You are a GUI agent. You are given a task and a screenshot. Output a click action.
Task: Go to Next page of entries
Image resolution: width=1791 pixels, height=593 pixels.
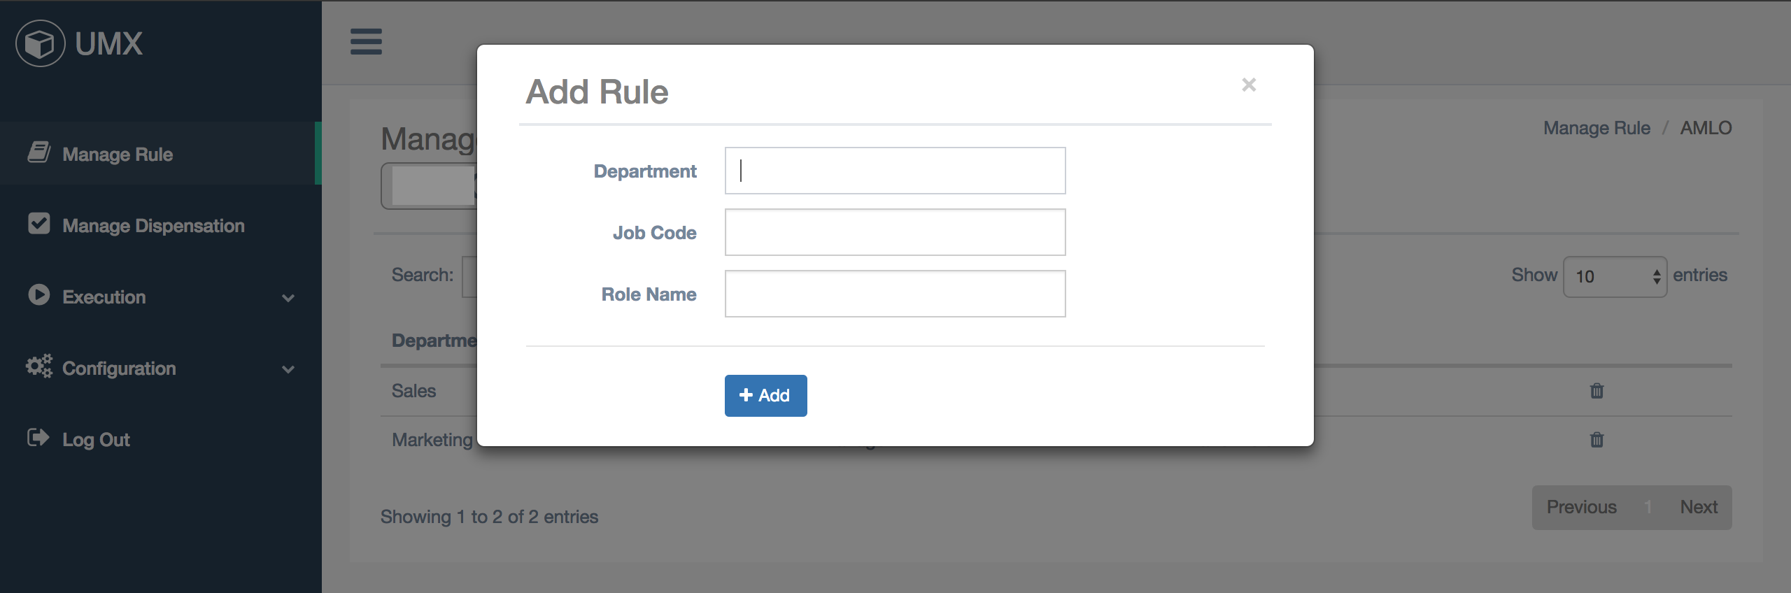(1699, 508)
